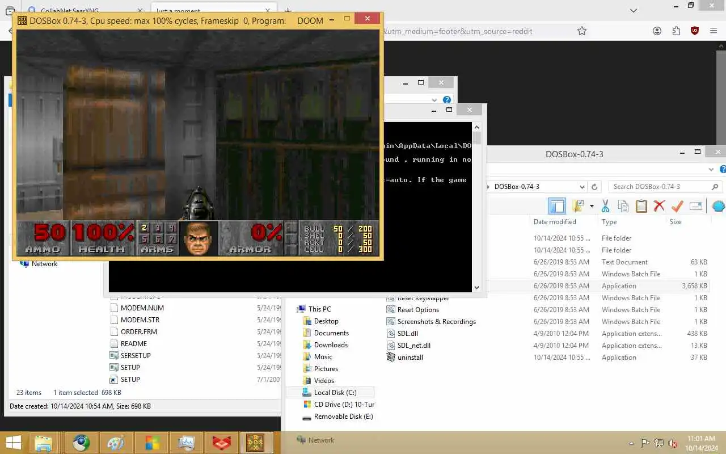This screenshot has height=454, width=726.
Task: Click the DOSBox icon in the DOOM title bar
Action: (22, 20)
